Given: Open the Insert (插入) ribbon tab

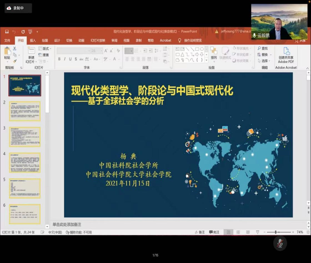Looking at the screenshot, I should 33,40.
